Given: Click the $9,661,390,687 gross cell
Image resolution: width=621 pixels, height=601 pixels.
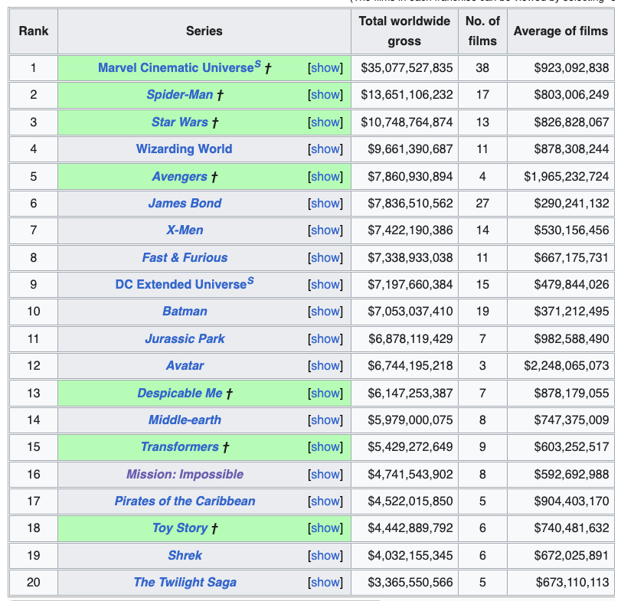Looking at the screenshot, I should coord(404,149).
